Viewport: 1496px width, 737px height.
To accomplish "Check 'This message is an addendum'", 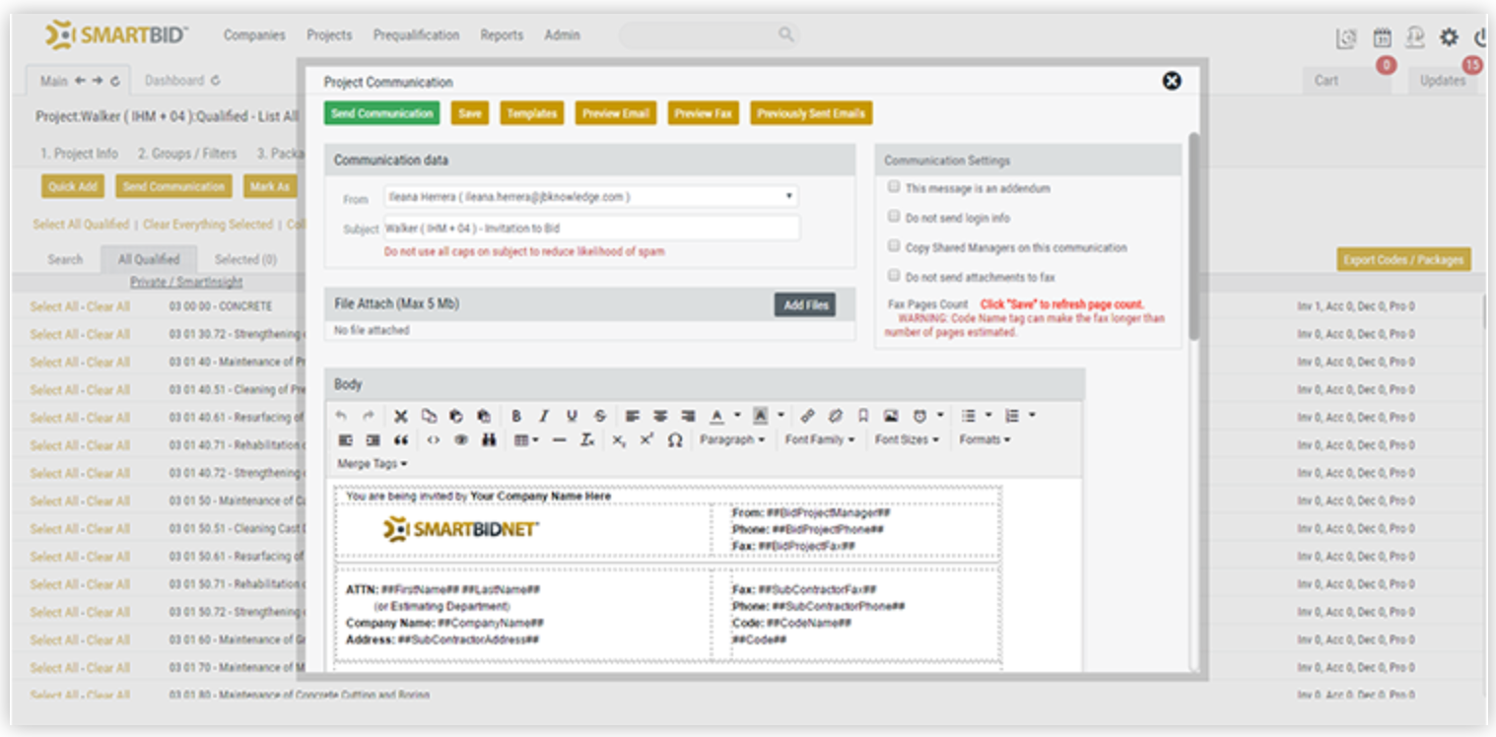I will click(x=894, y=186).
